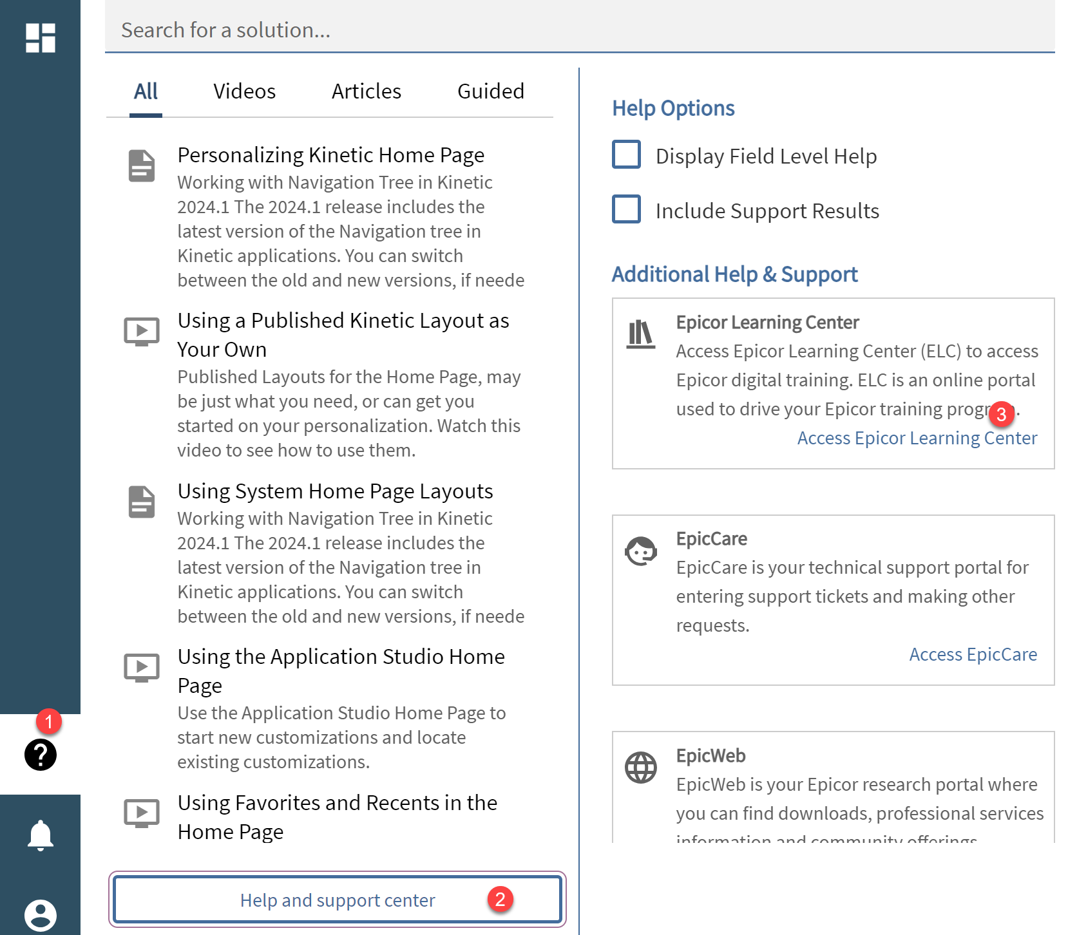Click 'Use the Application Studio Home Page' description
1068x935 pixels.
(x=342, y=737)
